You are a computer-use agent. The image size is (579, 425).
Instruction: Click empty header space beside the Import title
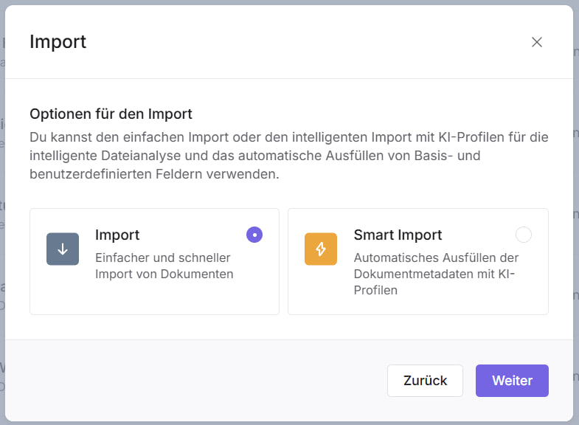click(295, 42)
